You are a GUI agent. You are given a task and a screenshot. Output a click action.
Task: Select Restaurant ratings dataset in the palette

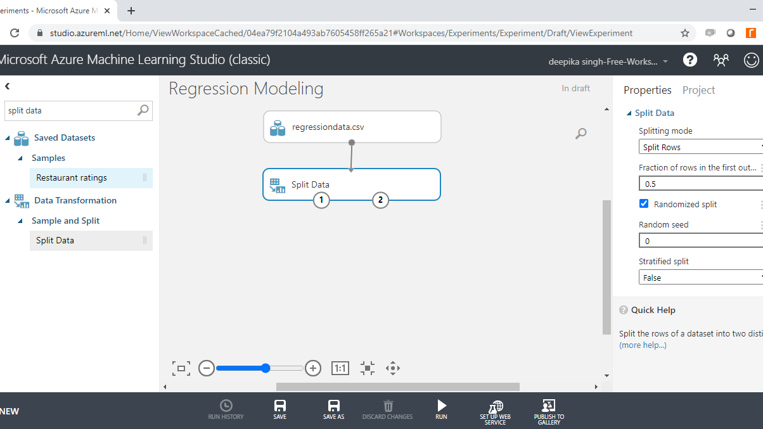pyautogui.click(x=91, y=178)
